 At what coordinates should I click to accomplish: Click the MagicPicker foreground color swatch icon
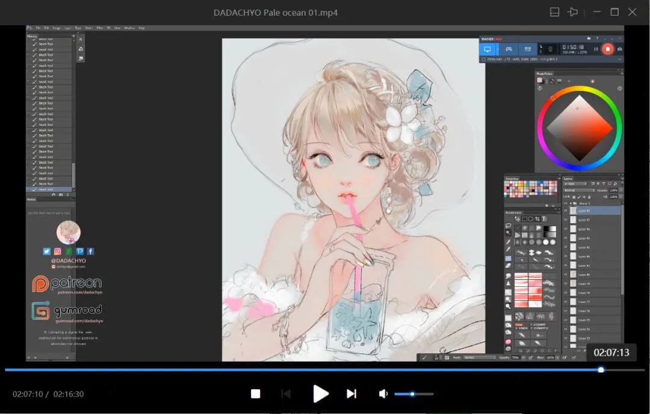coord(540,81)
